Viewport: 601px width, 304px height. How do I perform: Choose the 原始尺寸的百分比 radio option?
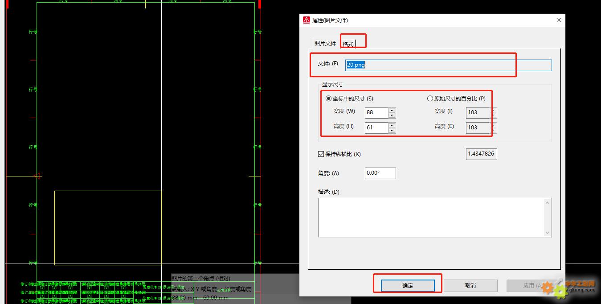(x=430, y=99)
